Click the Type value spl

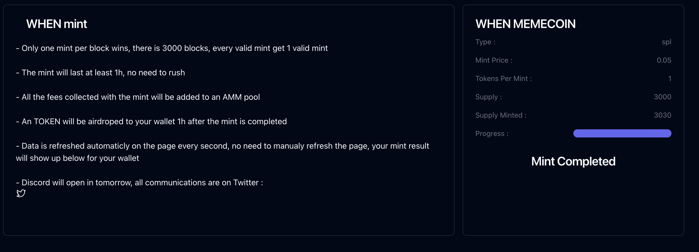tap(666, 42)
